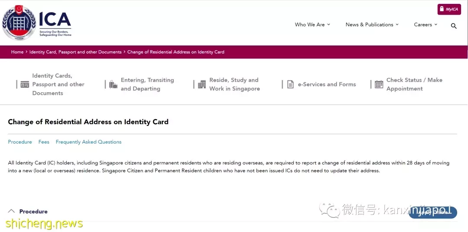Expand the Who We Are dropdown
The image size is (468, 232).
tap(312, 25)
